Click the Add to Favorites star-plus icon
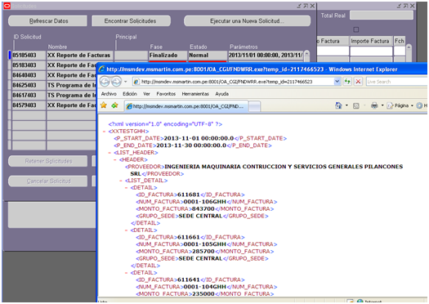The width and height of the screenshot is (429, 304). point(114,105)
